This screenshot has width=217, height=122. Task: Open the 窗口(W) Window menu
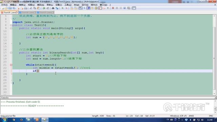pos(103,5)
